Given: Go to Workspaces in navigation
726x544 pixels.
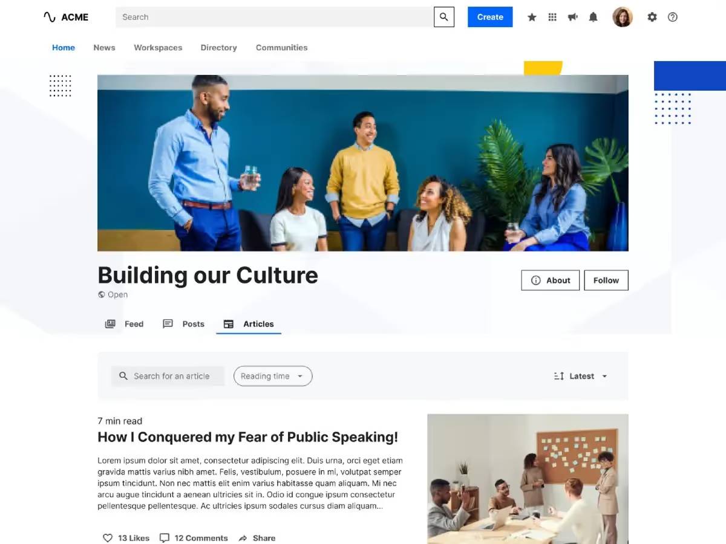Looking at the screenshot, I should pos(158,47).
